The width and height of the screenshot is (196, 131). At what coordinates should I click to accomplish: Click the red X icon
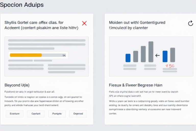point(84,23)
